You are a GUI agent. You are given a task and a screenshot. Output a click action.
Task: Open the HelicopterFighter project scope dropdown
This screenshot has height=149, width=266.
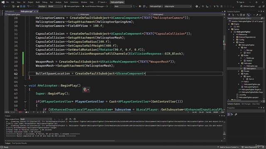(x=41, y=14)
